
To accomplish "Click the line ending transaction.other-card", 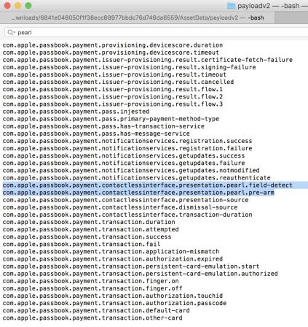I will pos(92,318).
